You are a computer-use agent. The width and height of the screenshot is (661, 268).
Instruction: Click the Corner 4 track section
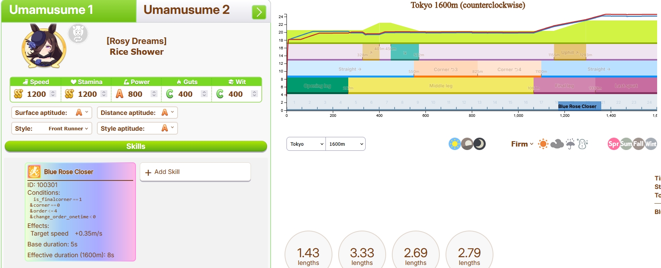coord(509,69)
